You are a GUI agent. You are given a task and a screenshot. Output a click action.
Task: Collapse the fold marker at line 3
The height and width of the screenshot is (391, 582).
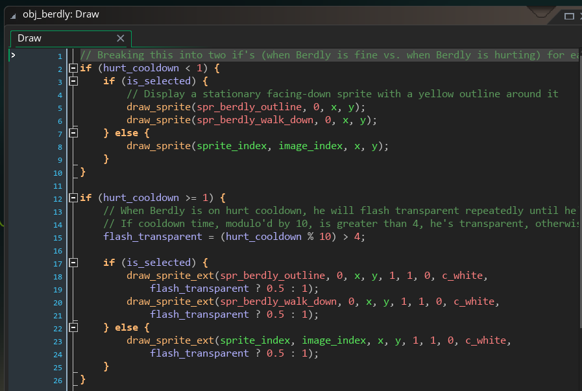[x=73, y=81]
